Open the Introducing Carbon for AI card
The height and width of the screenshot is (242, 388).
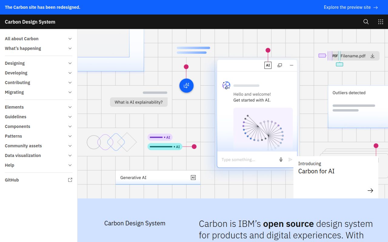pyautogui.click(x=336, y=177)
